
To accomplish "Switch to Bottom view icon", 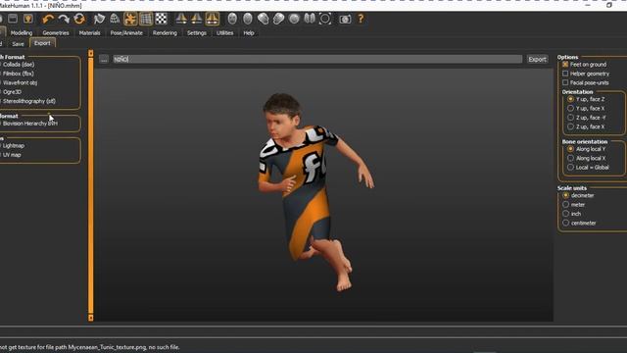I will tap(310, 19).
